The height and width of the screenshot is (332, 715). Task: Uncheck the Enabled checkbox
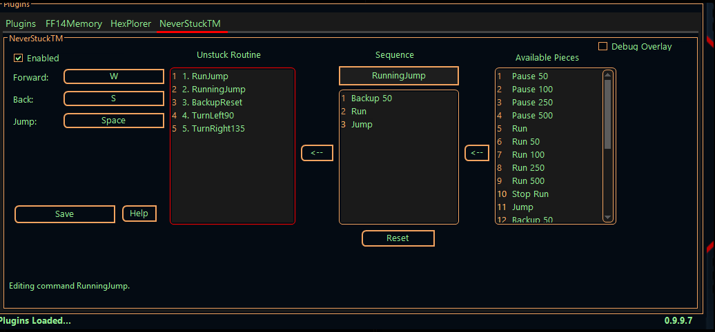click(19, 58)
